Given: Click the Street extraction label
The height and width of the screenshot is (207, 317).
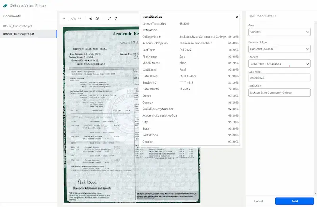Looking at the screenshot, I should tap(146, 96).
